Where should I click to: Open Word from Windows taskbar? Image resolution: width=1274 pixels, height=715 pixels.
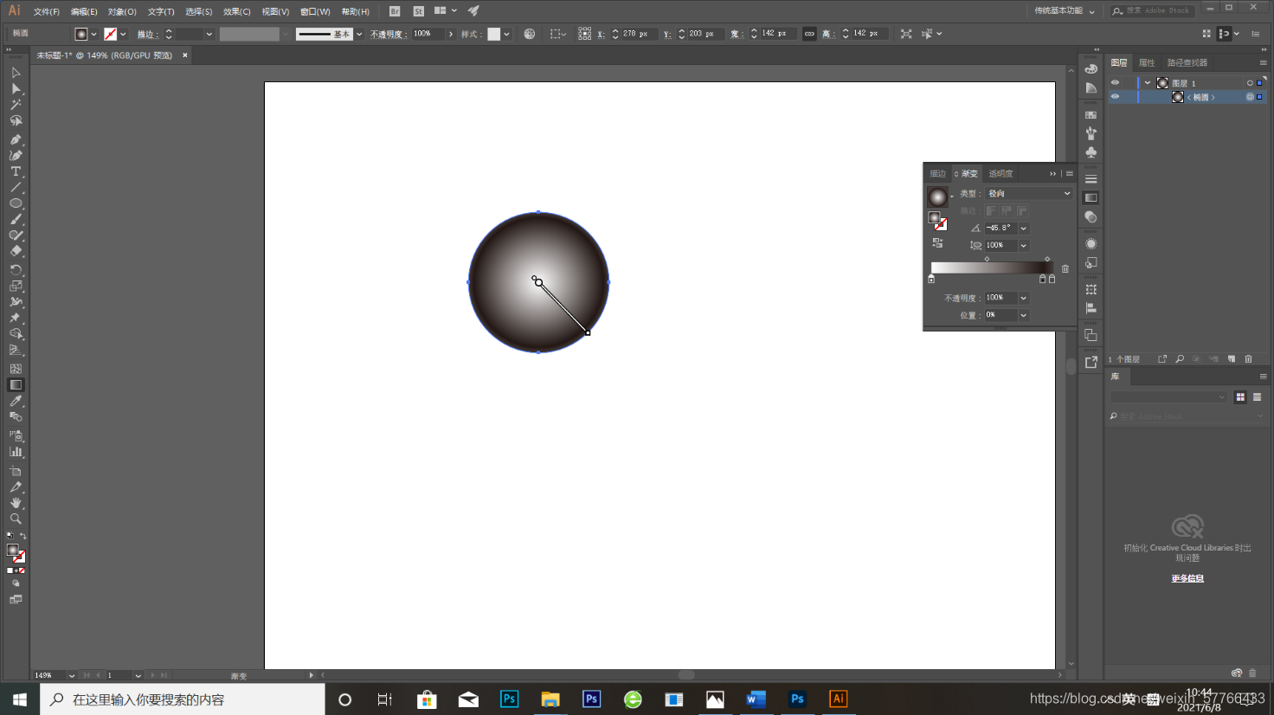coord(756,699)
